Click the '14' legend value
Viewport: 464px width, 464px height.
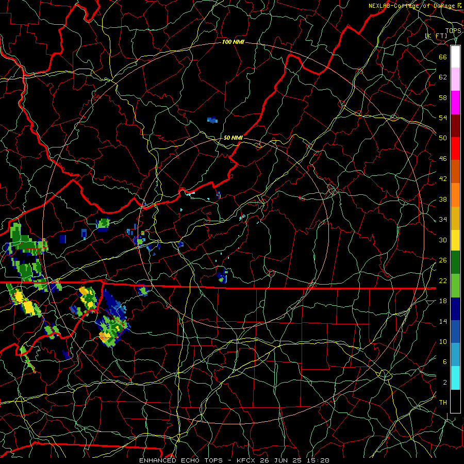(x=443, y=321)
